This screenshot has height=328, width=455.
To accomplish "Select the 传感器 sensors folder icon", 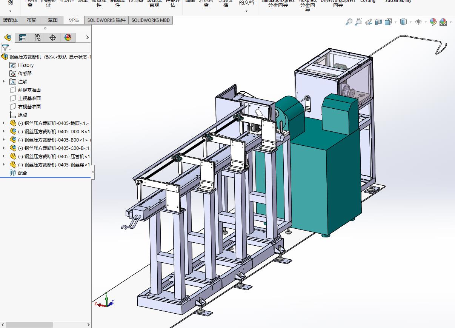I will point(13,73).
